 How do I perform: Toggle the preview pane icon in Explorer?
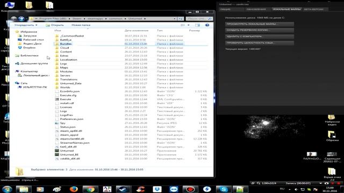(x=197, y=25)
